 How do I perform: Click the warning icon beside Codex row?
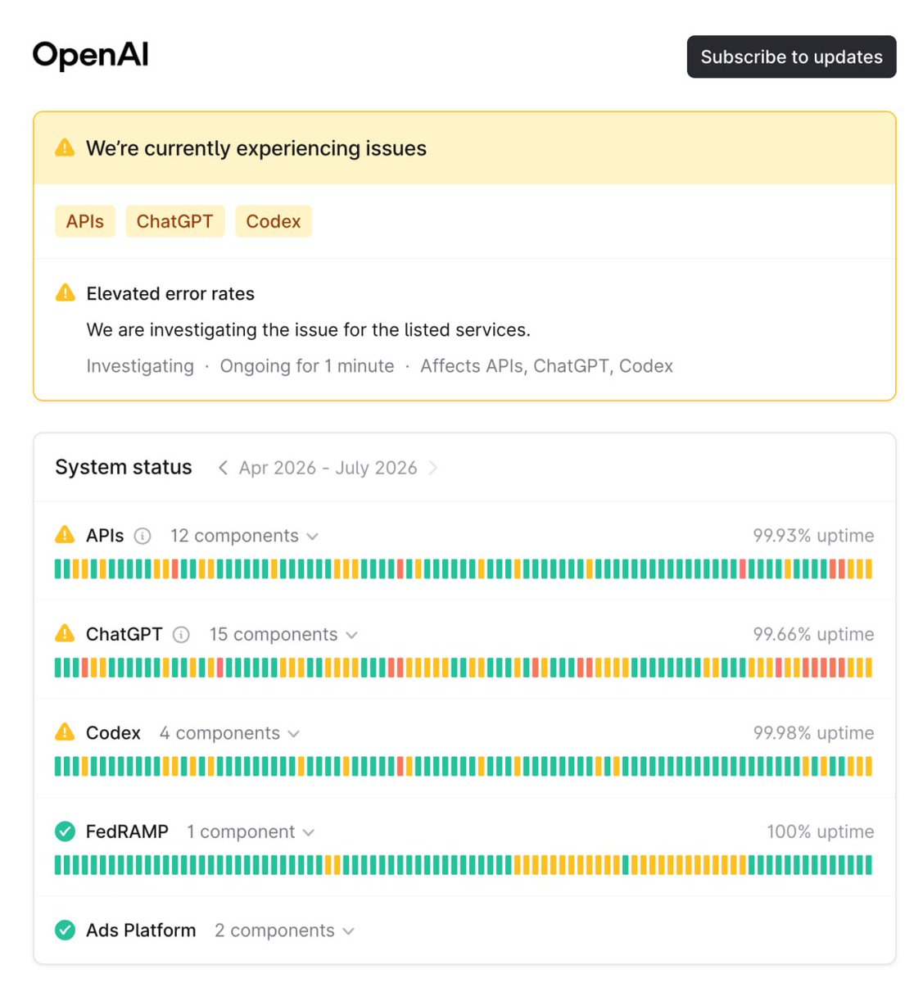65,732
